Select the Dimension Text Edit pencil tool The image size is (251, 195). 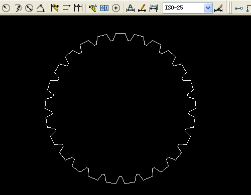[142, 8]
